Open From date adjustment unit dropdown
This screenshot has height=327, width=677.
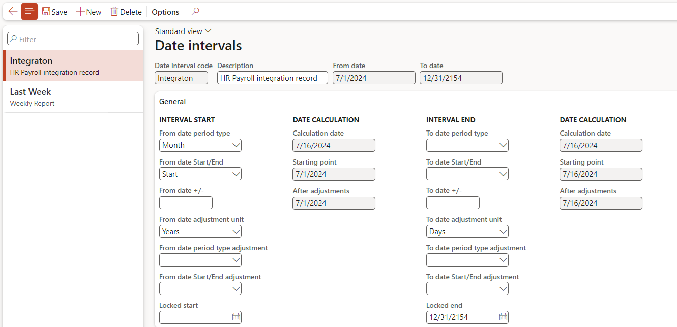(200, 232)
